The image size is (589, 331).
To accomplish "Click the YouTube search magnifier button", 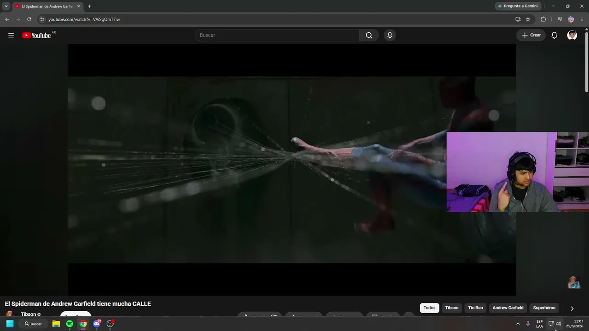I will pos(369,35).
